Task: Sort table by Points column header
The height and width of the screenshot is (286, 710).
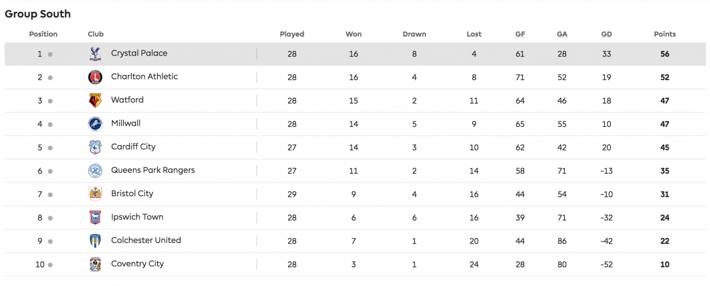Action: [665, 34]
